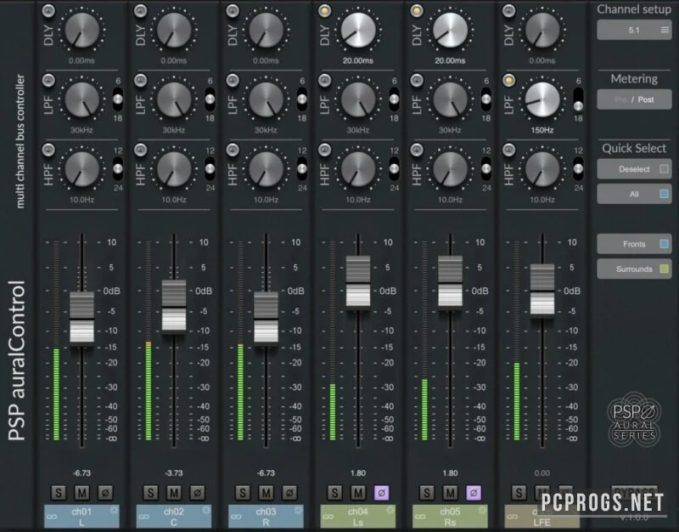Click link icon on ch05 label
679x532 pixels.
[420, 517]
